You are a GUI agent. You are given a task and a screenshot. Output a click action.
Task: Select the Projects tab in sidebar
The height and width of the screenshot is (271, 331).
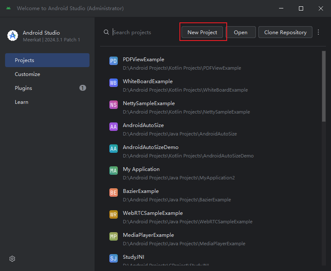tap(47, 60)
